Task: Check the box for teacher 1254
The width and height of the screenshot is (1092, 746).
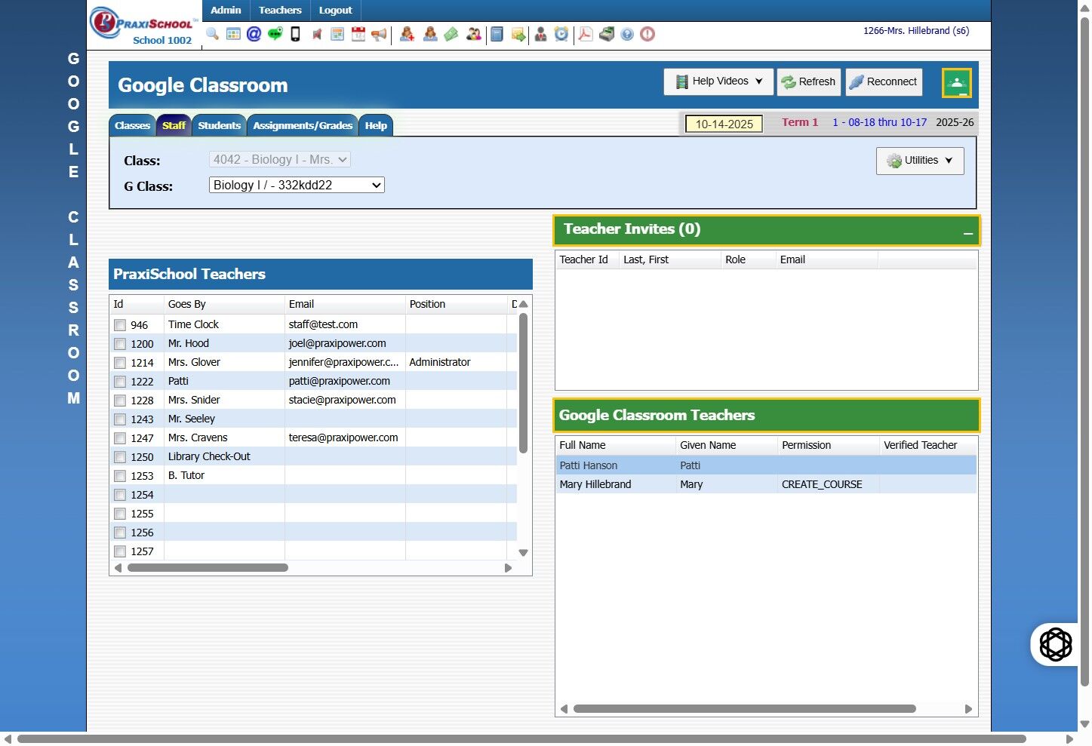Action: click(x=120, y=495)
